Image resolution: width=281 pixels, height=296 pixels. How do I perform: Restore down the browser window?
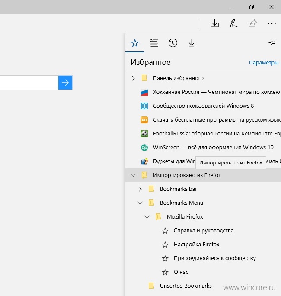[252, 7]
